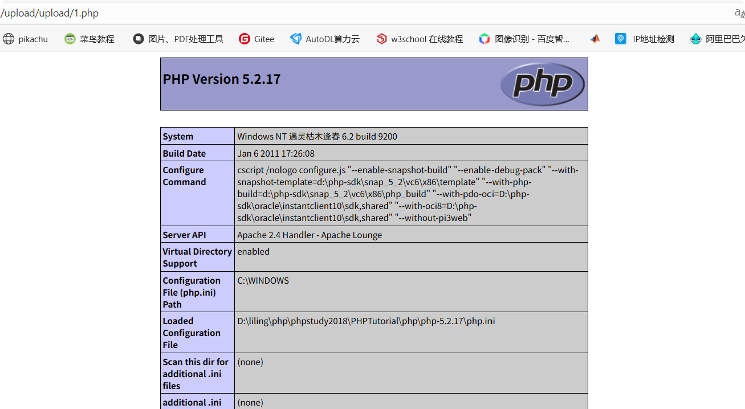
Task: Open the 图片、PDF处理工具 bookmark label
Action: [186, 39]
